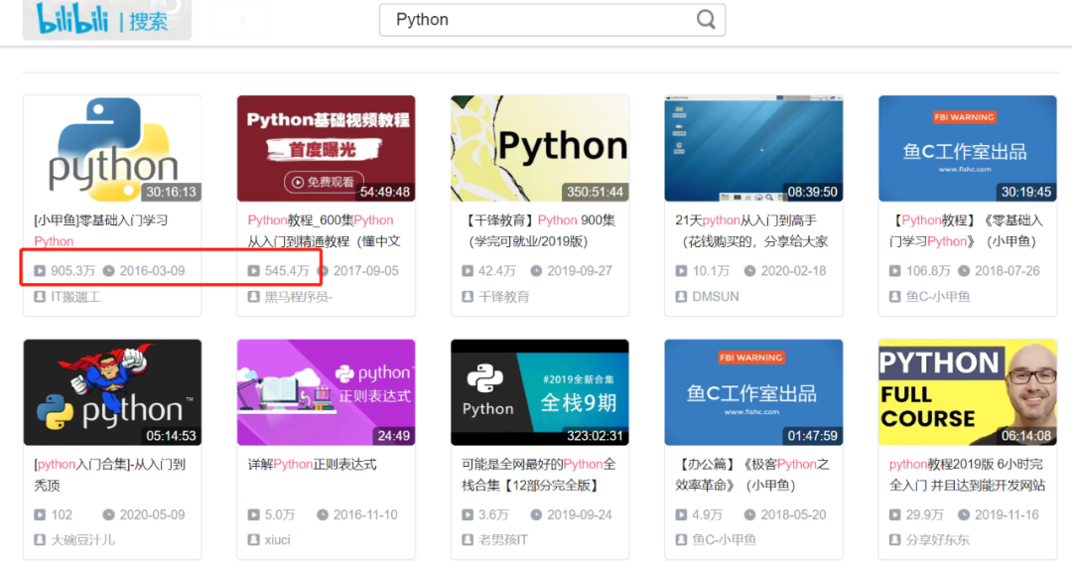
Task: Click the play-count icon beside 3.6万
Action: 468,514
